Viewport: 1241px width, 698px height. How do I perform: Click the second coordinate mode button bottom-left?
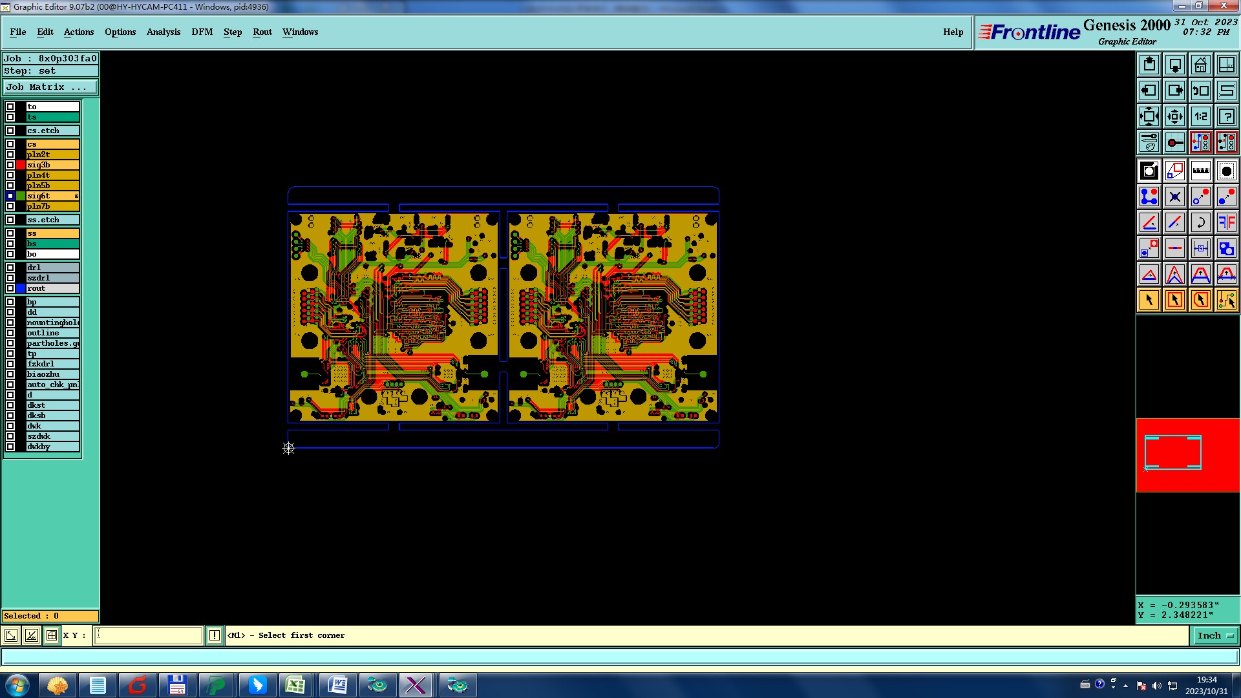(x=31, y=635)
